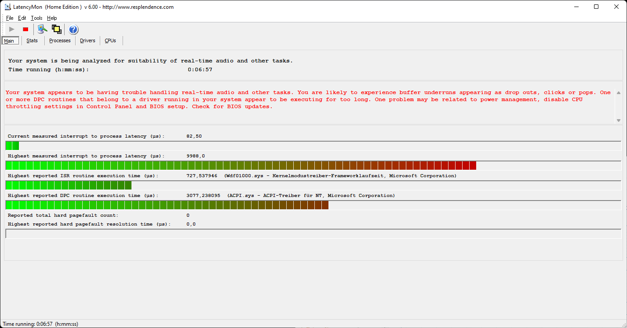Click the highest DPC routine execution bar

(x=313, y=205)
